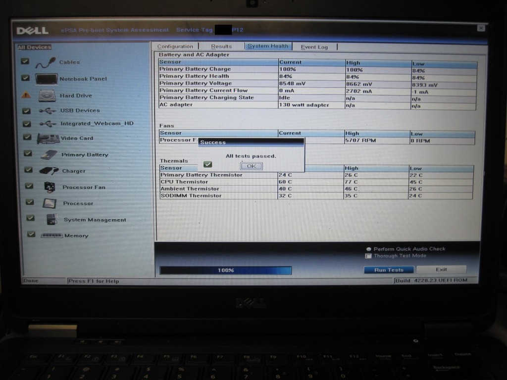Viewport: 507px width, 380px height.
Task: Click the Done status text
Action: pyautogui.click(x=31, y=281)
